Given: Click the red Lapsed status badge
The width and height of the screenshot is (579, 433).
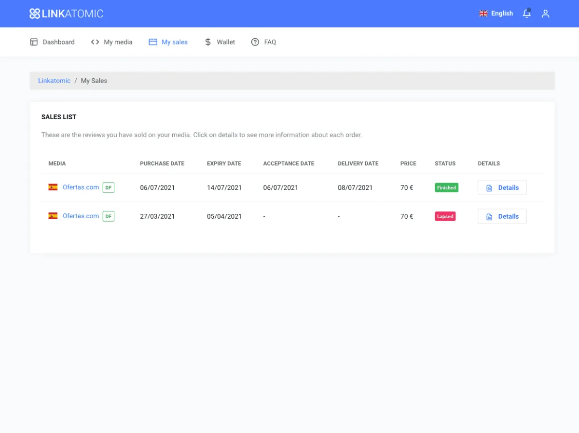Looking at the screenshot, I should tap(445, 216).
